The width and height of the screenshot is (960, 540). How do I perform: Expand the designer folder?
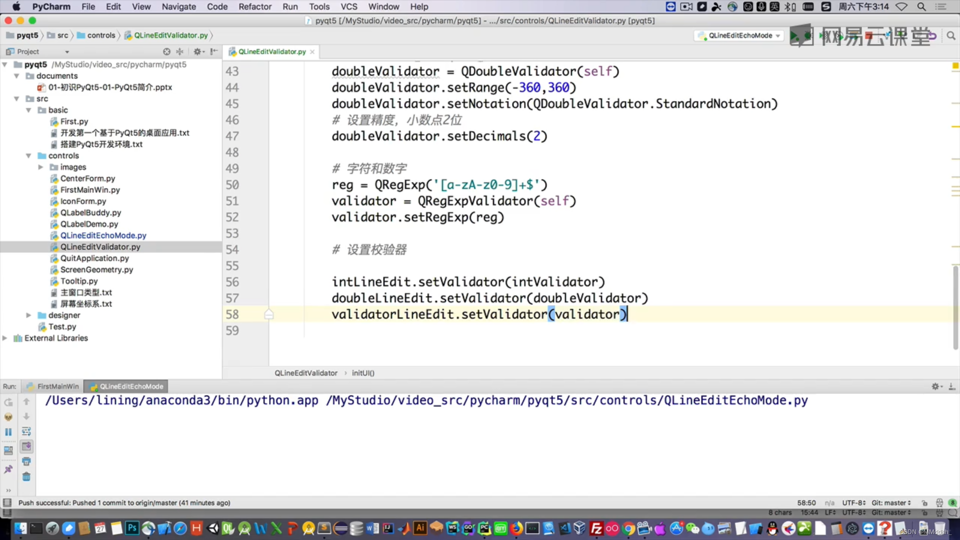[28, 315]
